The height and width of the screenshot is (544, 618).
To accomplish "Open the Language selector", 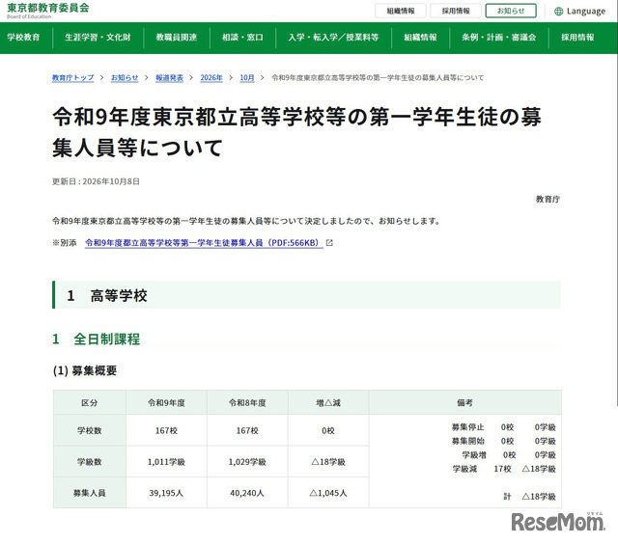I will tap(579, 11).
